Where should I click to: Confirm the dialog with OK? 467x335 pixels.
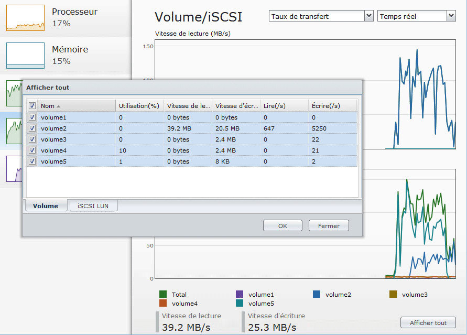click(x=283, y=226)
